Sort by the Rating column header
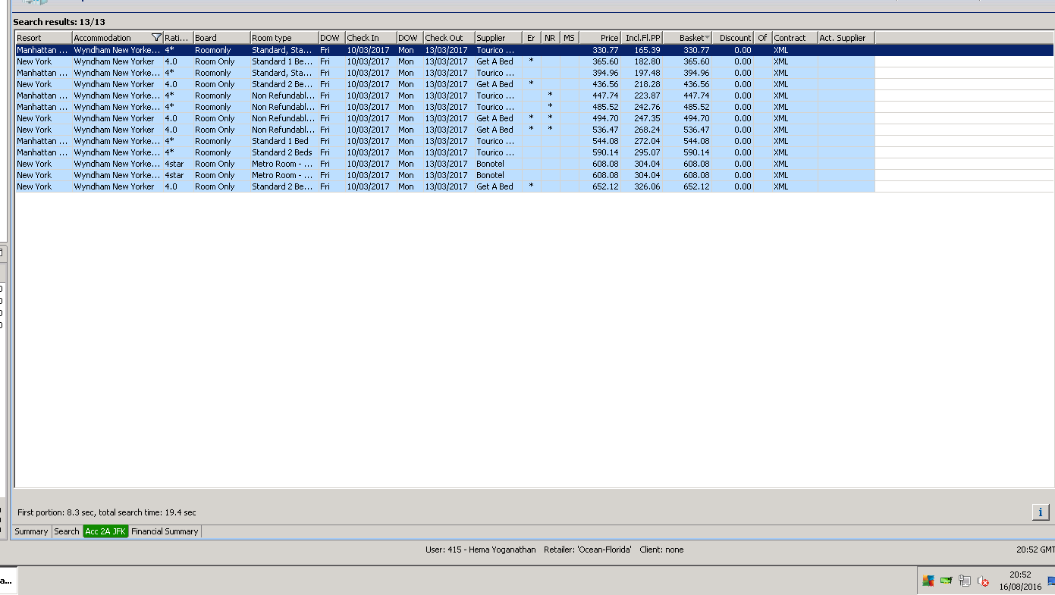Viewport: 1055px width, 595px height. [178, 38]
